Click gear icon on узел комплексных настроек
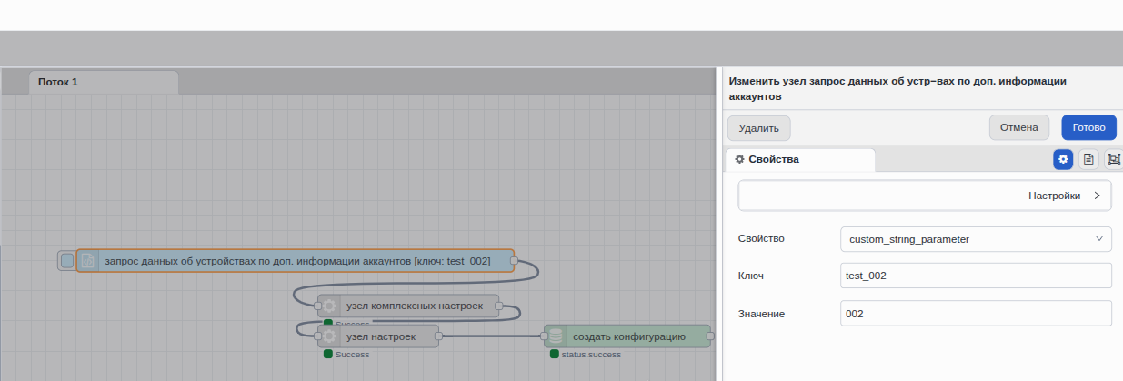Screen dimensions: 1123x381 (329, 306)
